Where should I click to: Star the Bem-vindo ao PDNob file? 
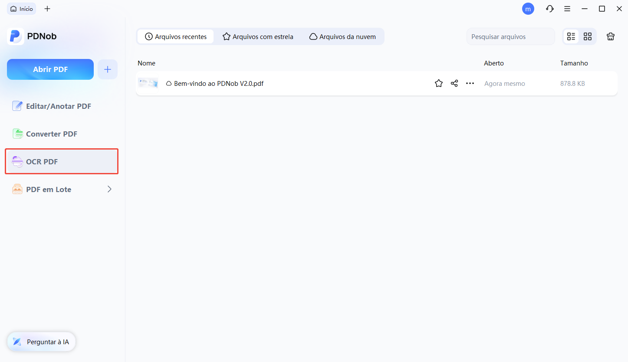pyautogui.click(x=439, y=84)
